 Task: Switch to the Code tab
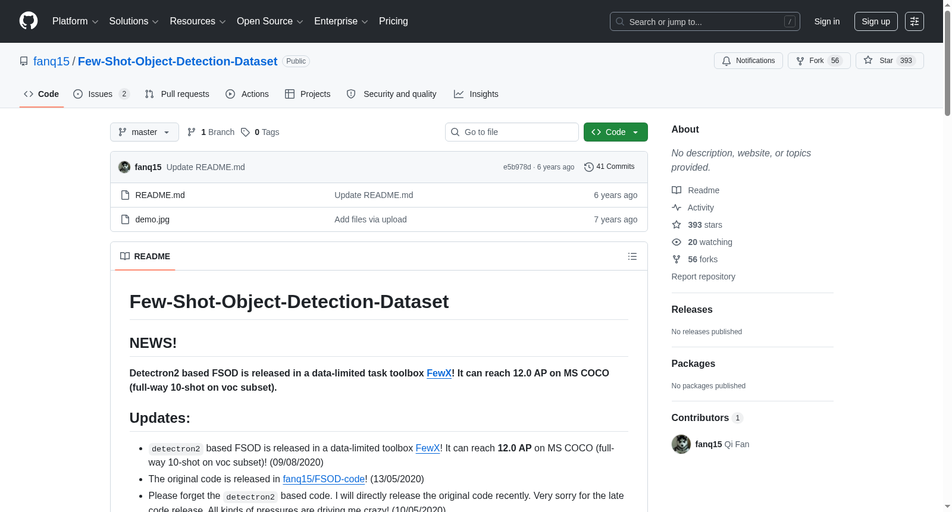coord(42,94)
